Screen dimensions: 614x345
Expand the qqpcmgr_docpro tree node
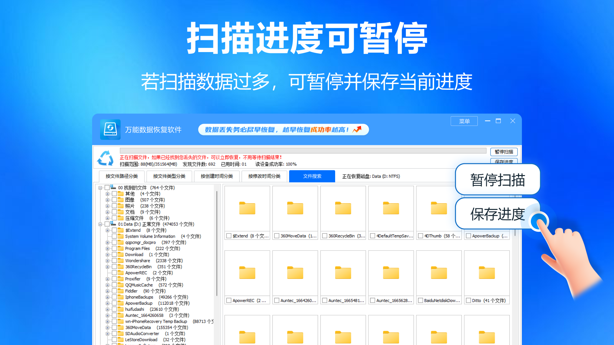pyautogui.click(x=107, y=242)
